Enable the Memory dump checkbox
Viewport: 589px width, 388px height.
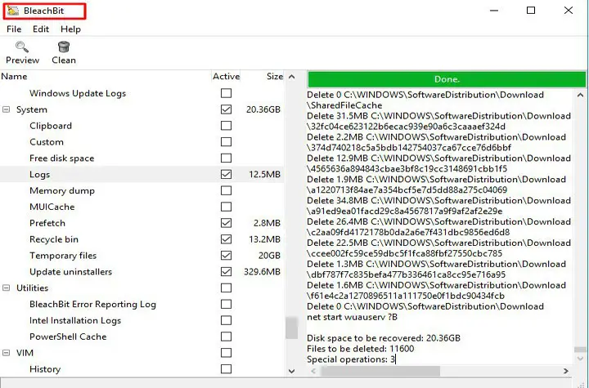tap(226, 190)
